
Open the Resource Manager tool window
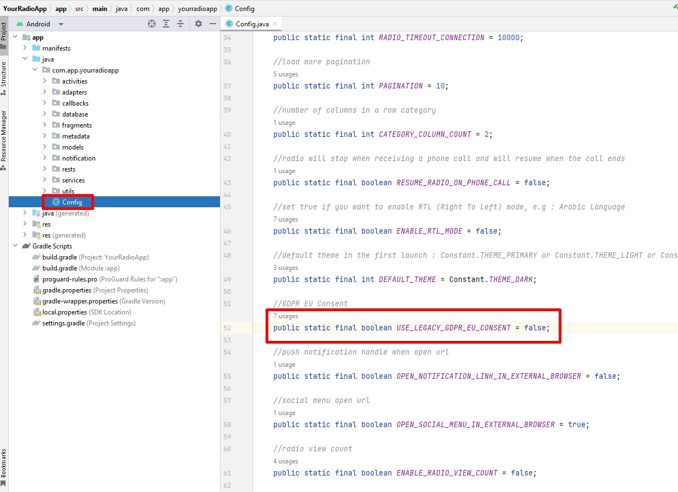[x=4, y=140]
